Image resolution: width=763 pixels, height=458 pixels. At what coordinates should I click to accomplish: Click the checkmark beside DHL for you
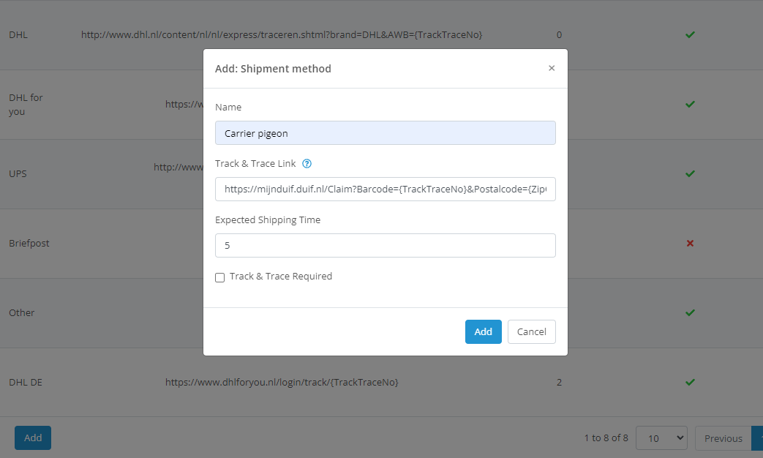690,104
